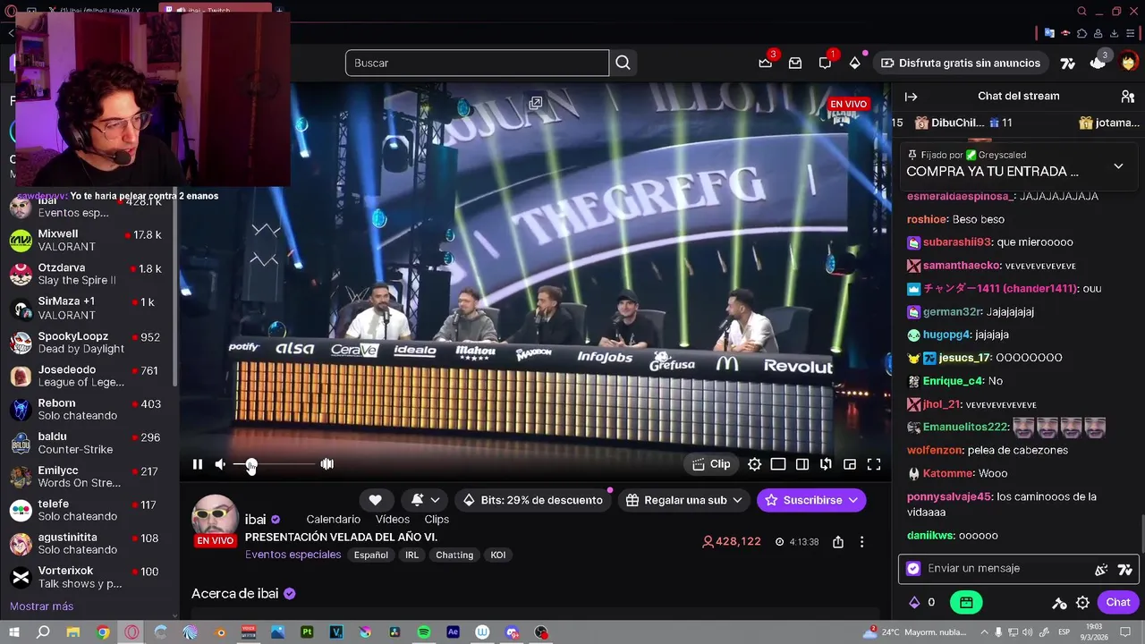Create a Clip from the stream
Viewport: 1145px width, 644px height.
coord(711,464)
